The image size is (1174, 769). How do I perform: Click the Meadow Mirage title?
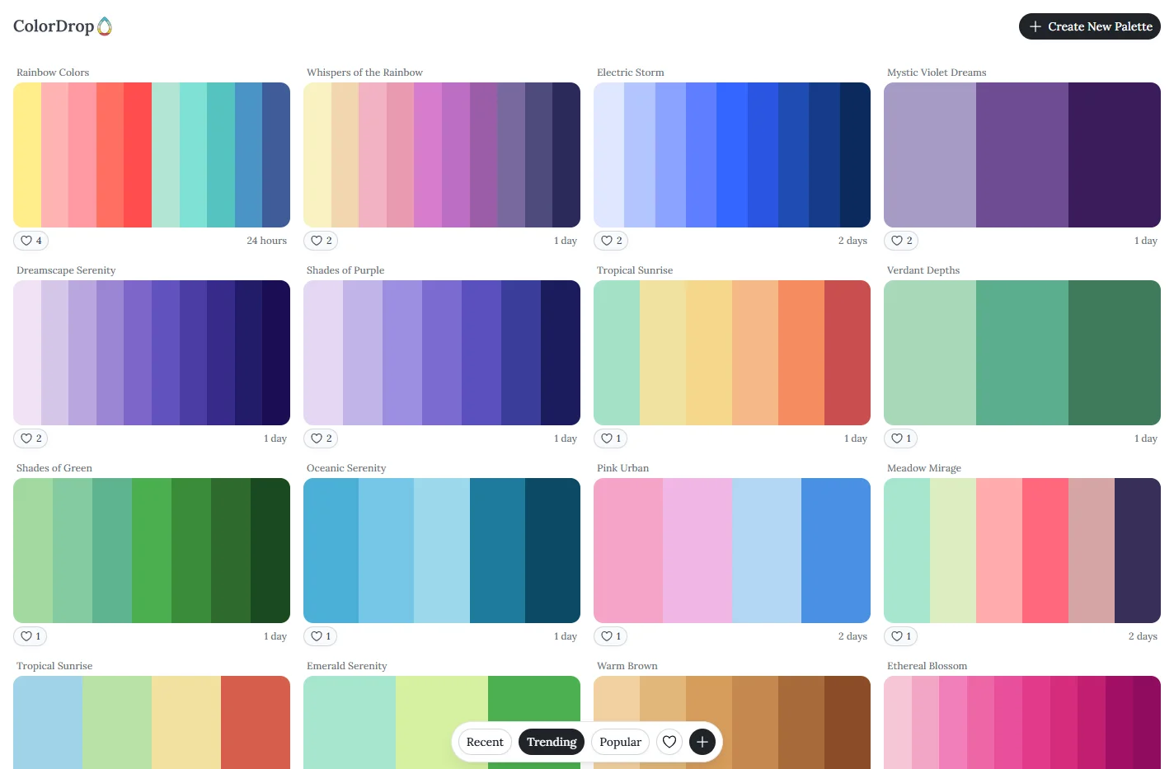pos(924,468)
